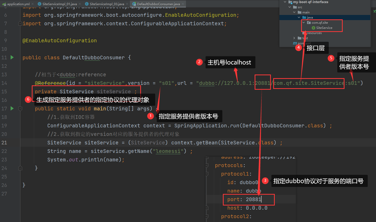Collapse the main method fold on line 17

(20, 109)
